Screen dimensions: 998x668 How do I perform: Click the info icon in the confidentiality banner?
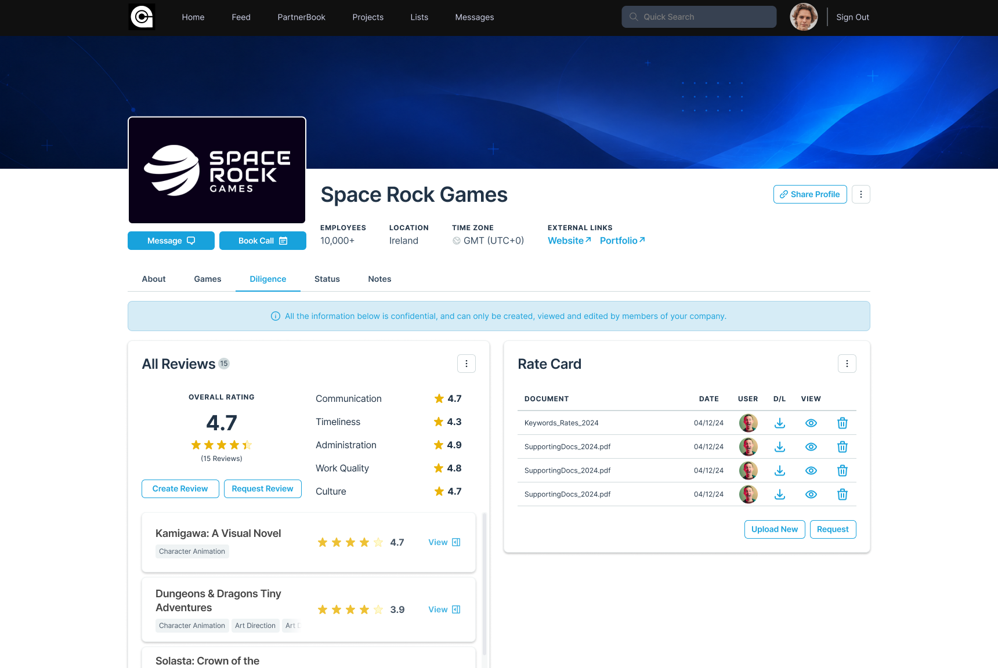click(276, 316)
